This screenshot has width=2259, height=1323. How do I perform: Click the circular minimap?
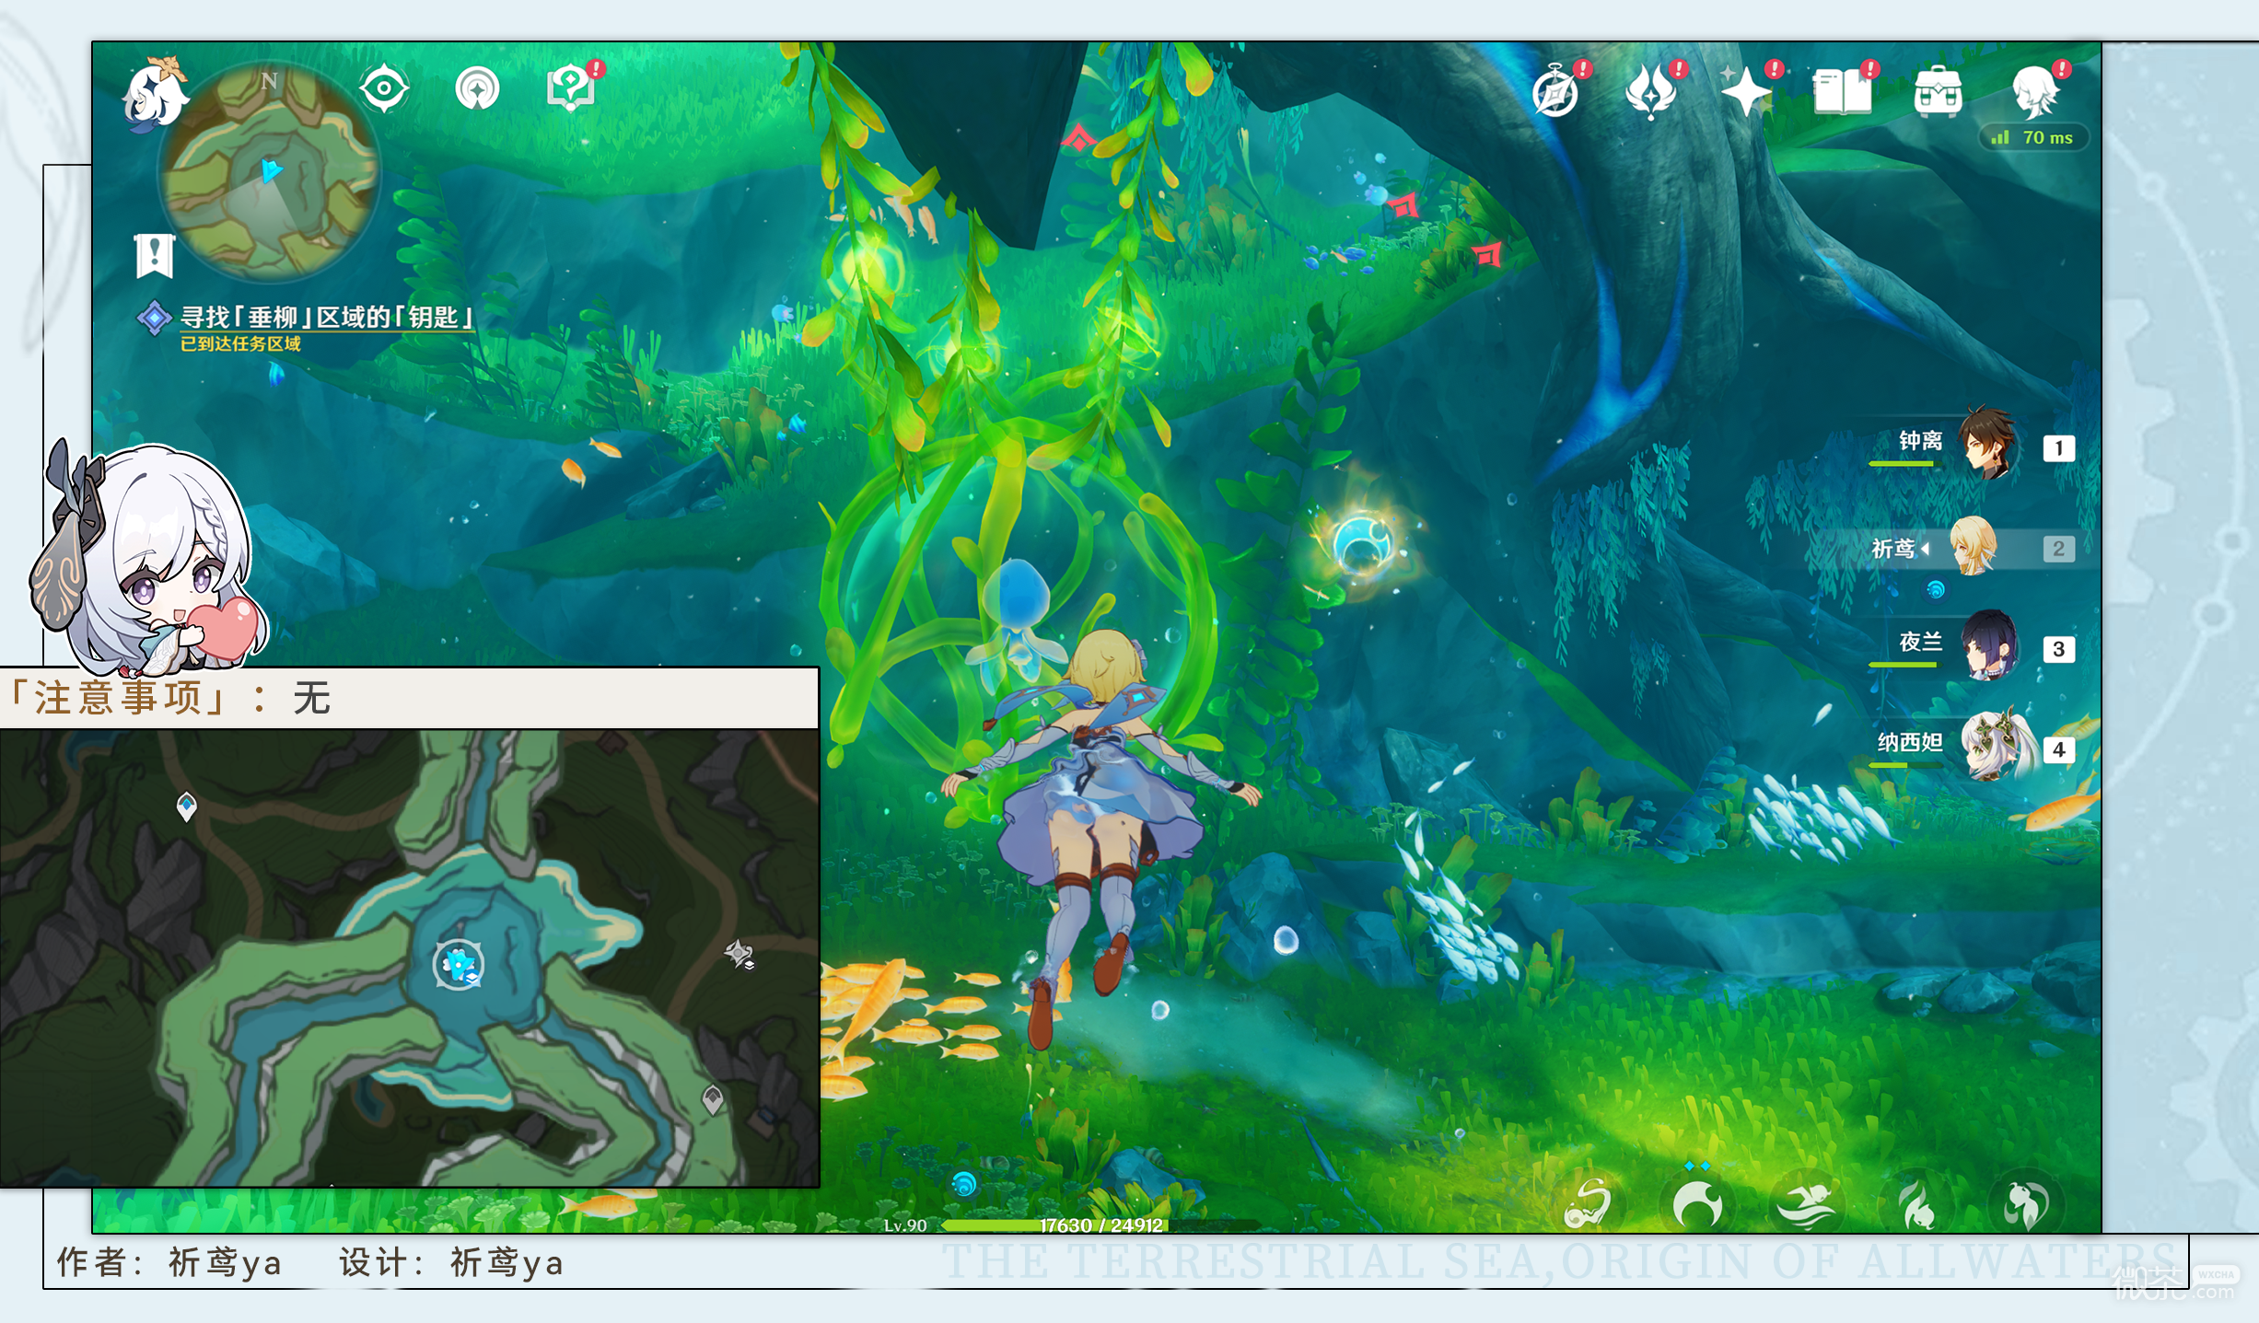click(x=269, y=173)
